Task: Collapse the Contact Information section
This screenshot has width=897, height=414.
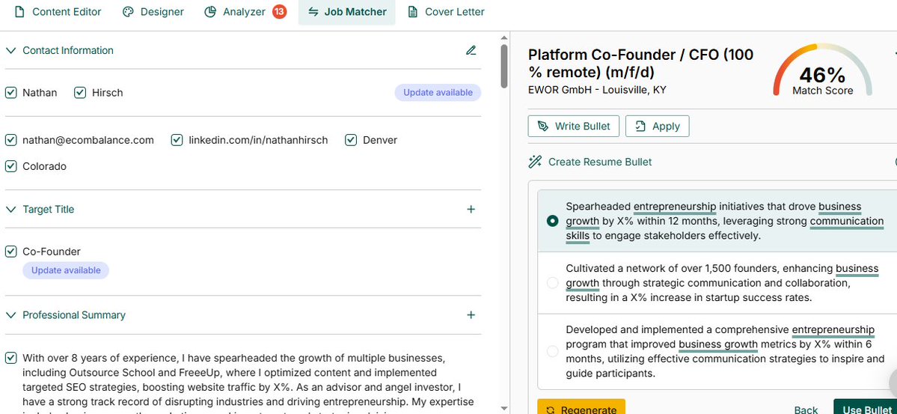Action: pos(10,50)
